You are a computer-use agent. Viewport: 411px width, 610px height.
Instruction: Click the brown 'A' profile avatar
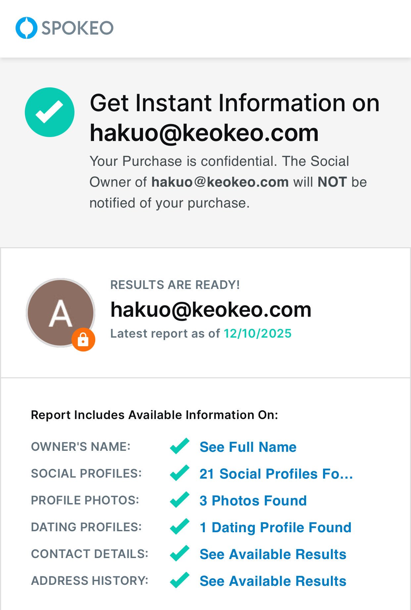tap(60, 312)
